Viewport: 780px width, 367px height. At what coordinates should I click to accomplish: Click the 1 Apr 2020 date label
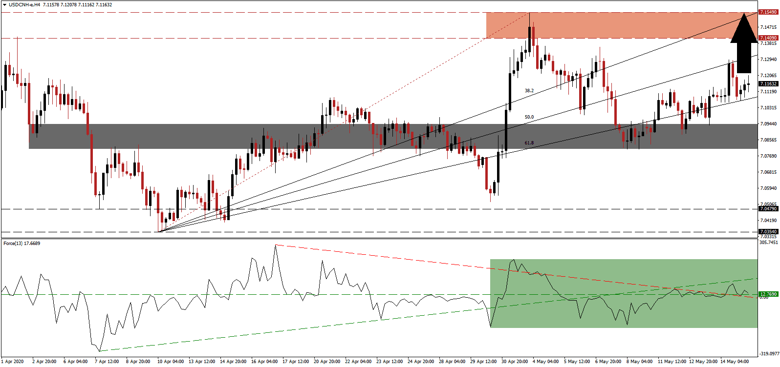pyautogui.click(x=12, y=362)
